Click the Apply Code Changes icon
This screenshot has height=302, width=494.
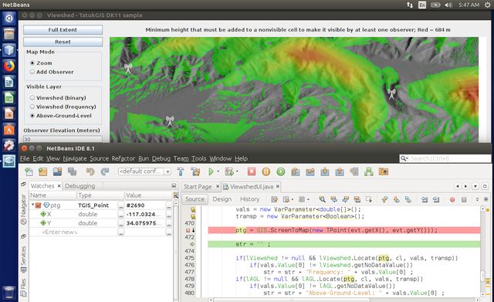click(369, 171)
